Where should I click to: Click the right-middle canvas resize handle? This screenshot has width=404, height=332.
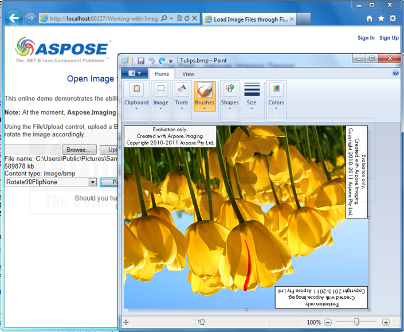(x=369, y=217)
